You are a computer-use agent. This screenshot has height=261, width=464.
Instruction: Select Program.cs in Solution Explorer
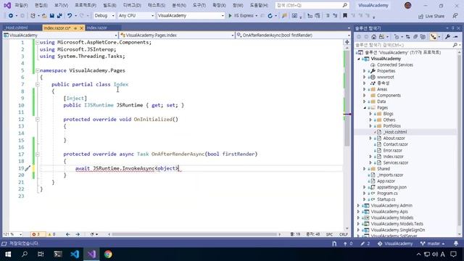pos(387,194)
